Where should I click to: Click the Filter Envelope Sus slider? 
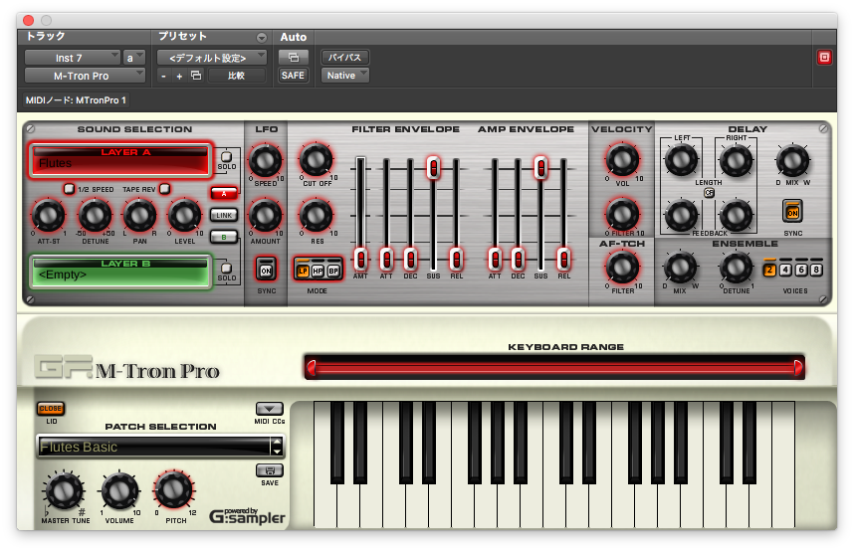click(x=433, y=167)
